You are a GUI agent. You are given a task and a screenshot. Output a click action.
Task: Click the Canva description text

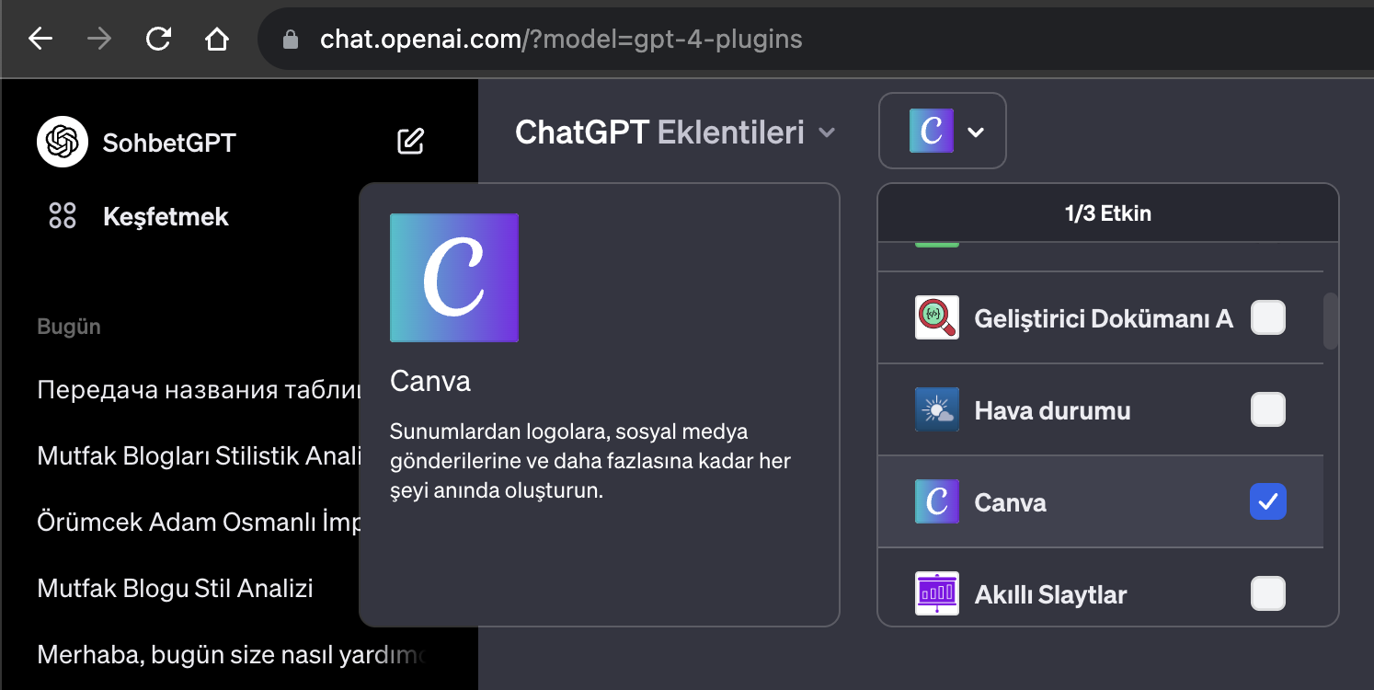tap(590, 461)
